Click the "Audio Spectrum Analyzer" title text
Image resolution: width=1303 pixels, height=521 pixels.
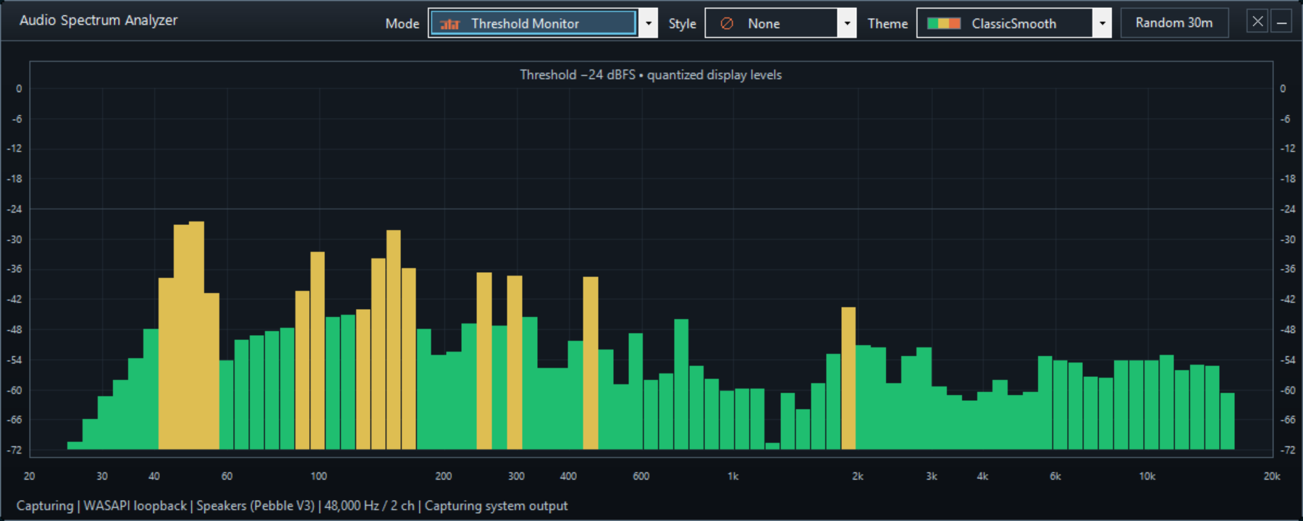[x=98, y=20]
